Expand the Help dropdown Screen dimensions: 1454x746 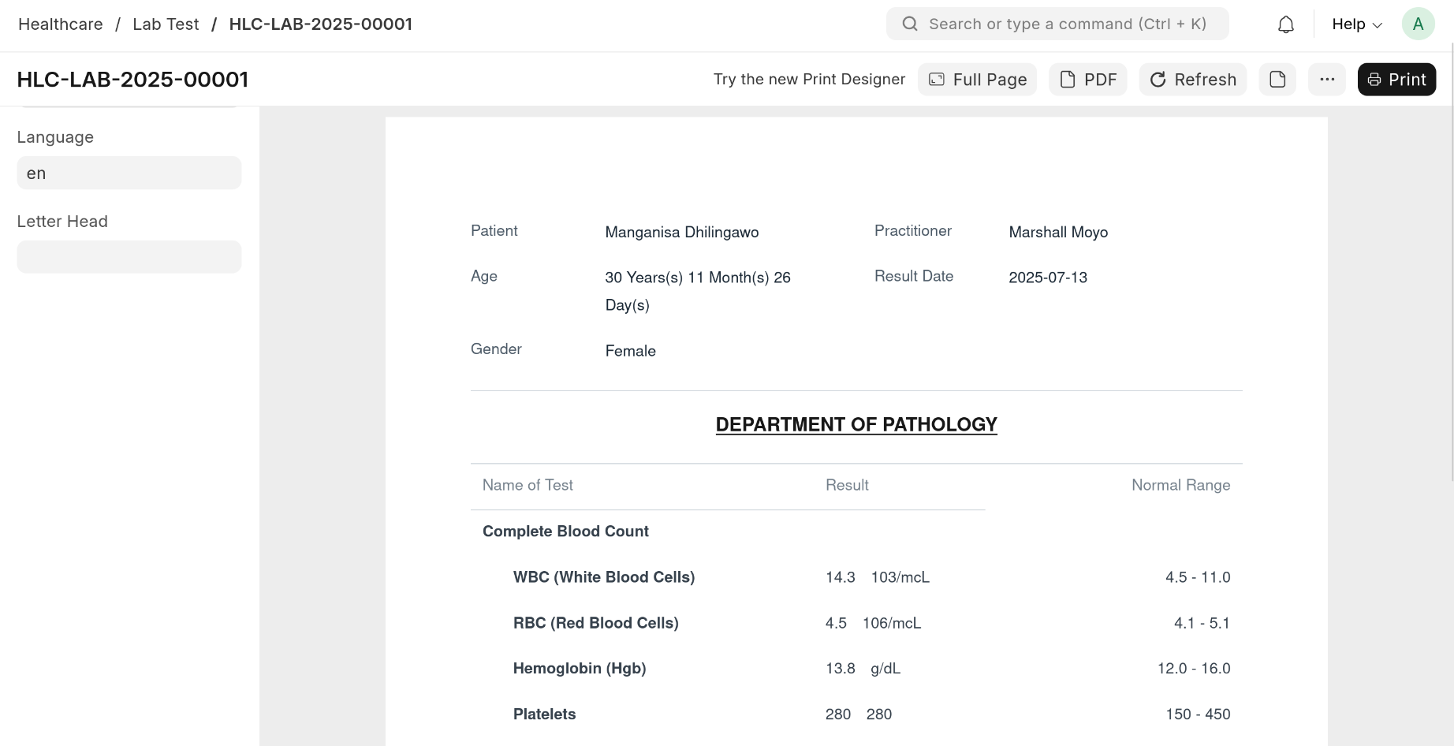1356,24
